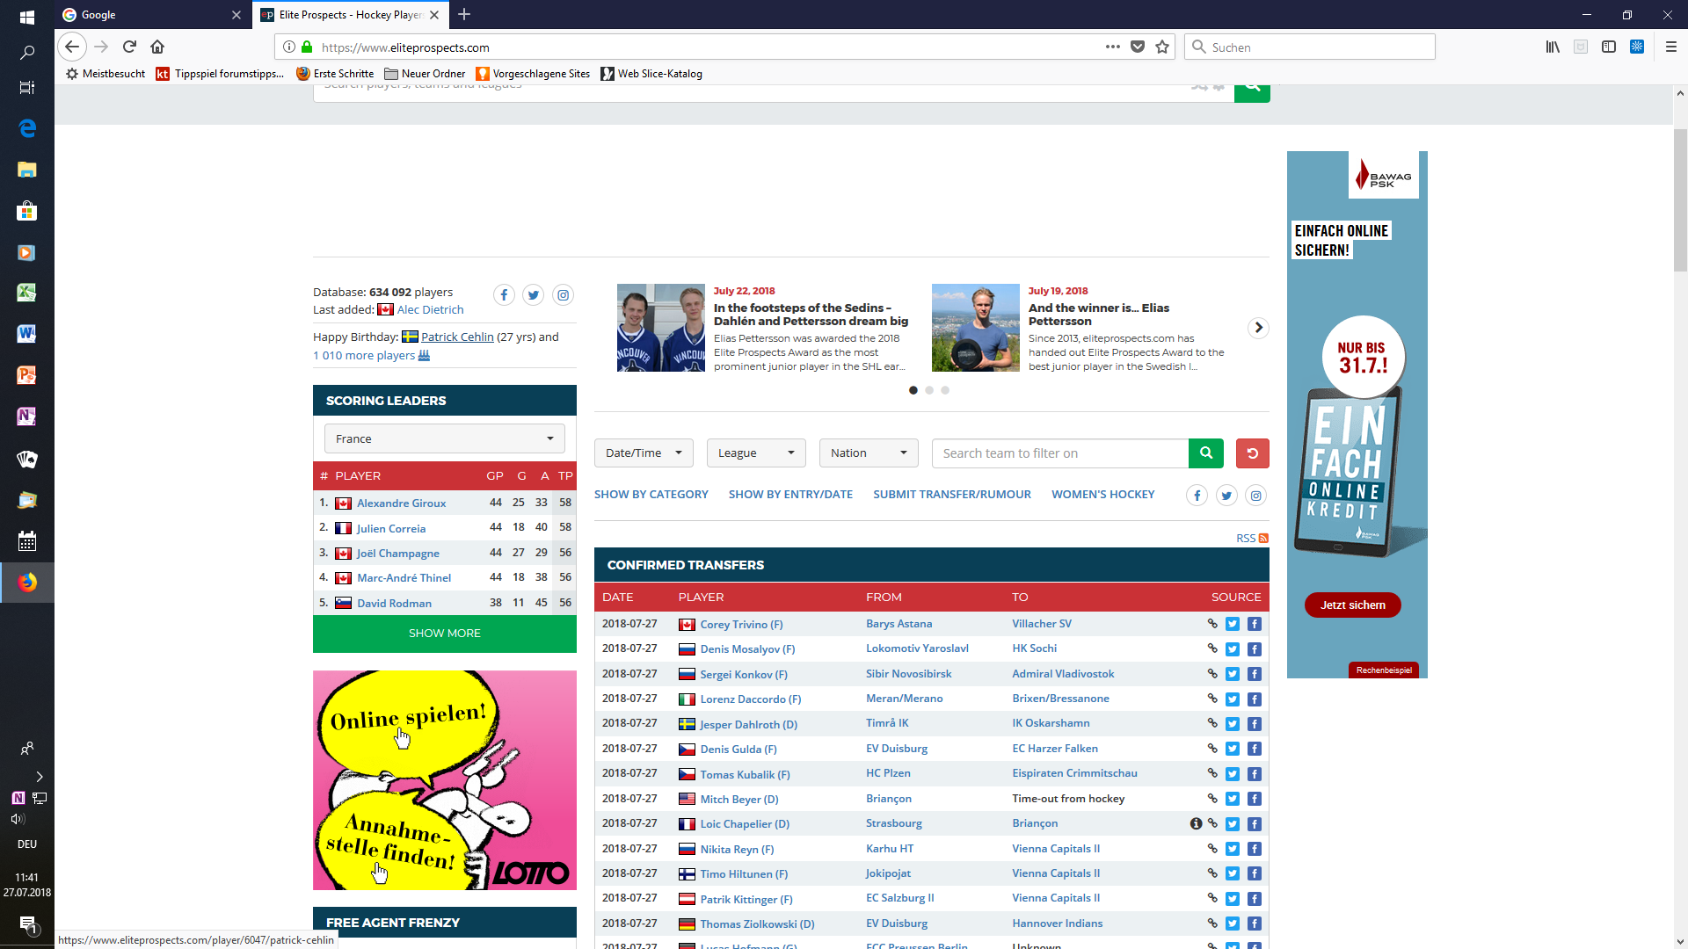
Task: Open Alexandre Giroux player link
Action: click(x=401, y=503)
